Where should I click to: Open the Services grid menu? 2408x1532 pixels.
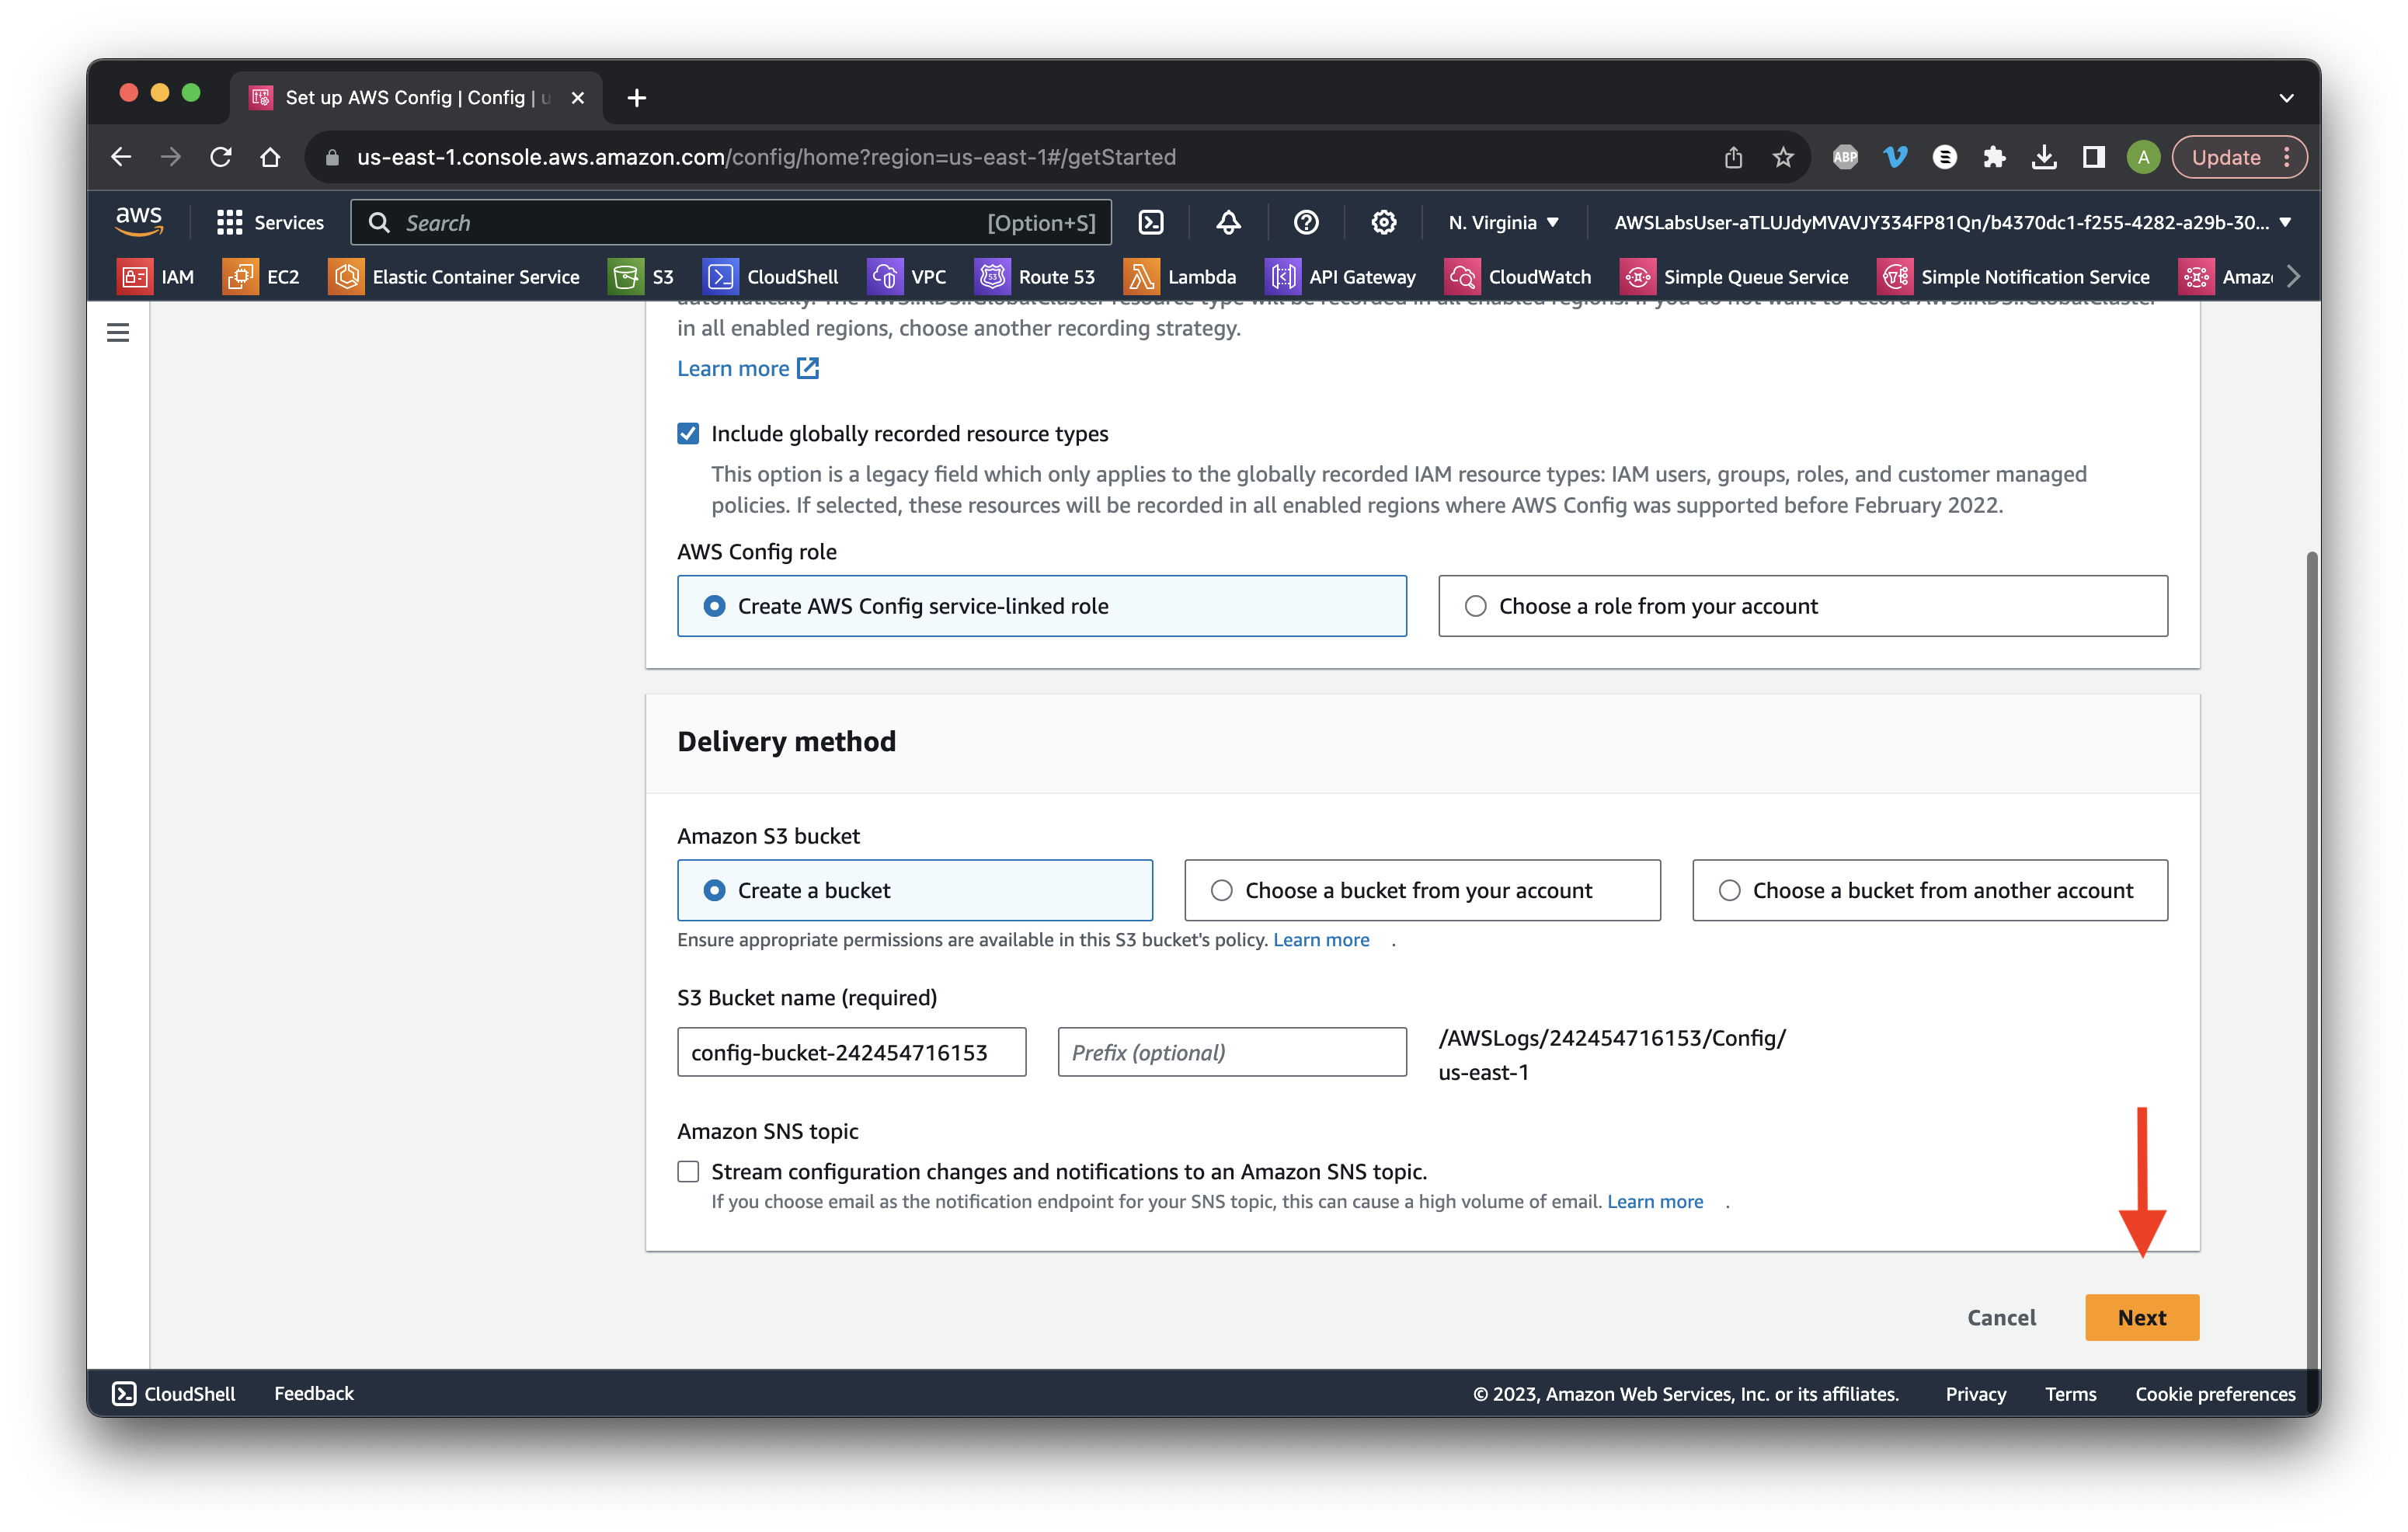pyautogui.click(x=270, y=222)
